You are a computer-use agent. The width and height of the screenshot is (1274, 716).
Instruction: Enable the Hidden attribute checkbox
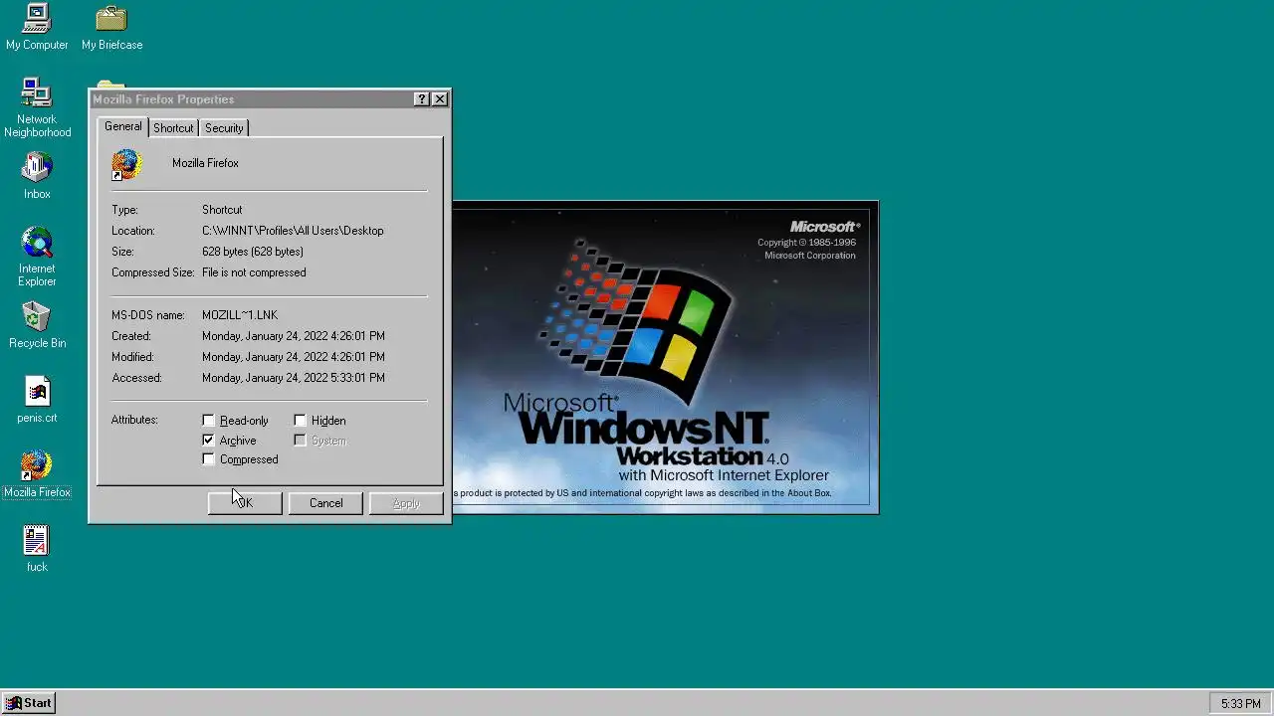click(x=300, y=421)
